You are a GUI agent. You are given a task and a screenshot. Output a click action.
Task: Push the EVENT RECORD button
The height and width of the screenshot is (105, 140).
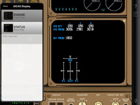coord(71,104)
